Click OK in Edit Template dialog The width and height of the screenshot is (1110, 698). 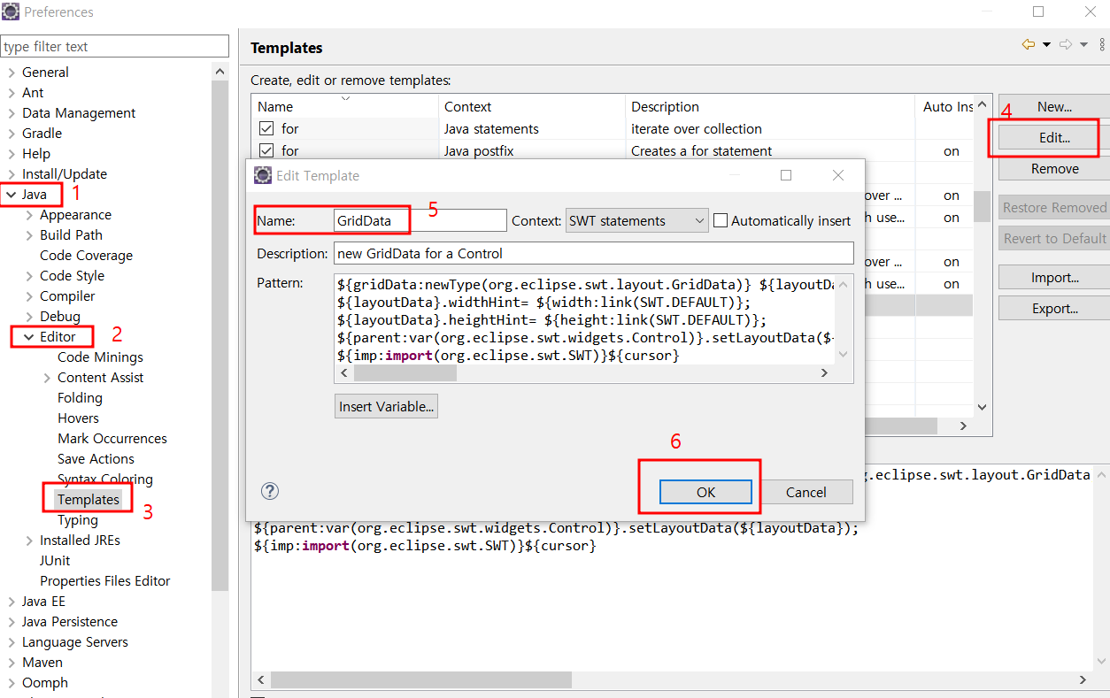tap(705, 493)
